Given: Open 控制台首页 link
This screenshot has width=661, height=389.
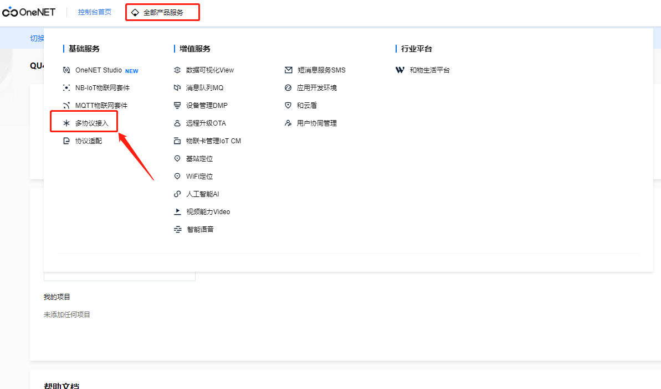Looking at the screenshot, I should pos(95,12).
